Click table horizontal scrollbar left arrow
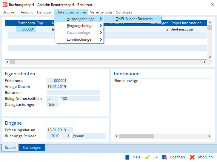217x162 pixels. coord(7,62)
